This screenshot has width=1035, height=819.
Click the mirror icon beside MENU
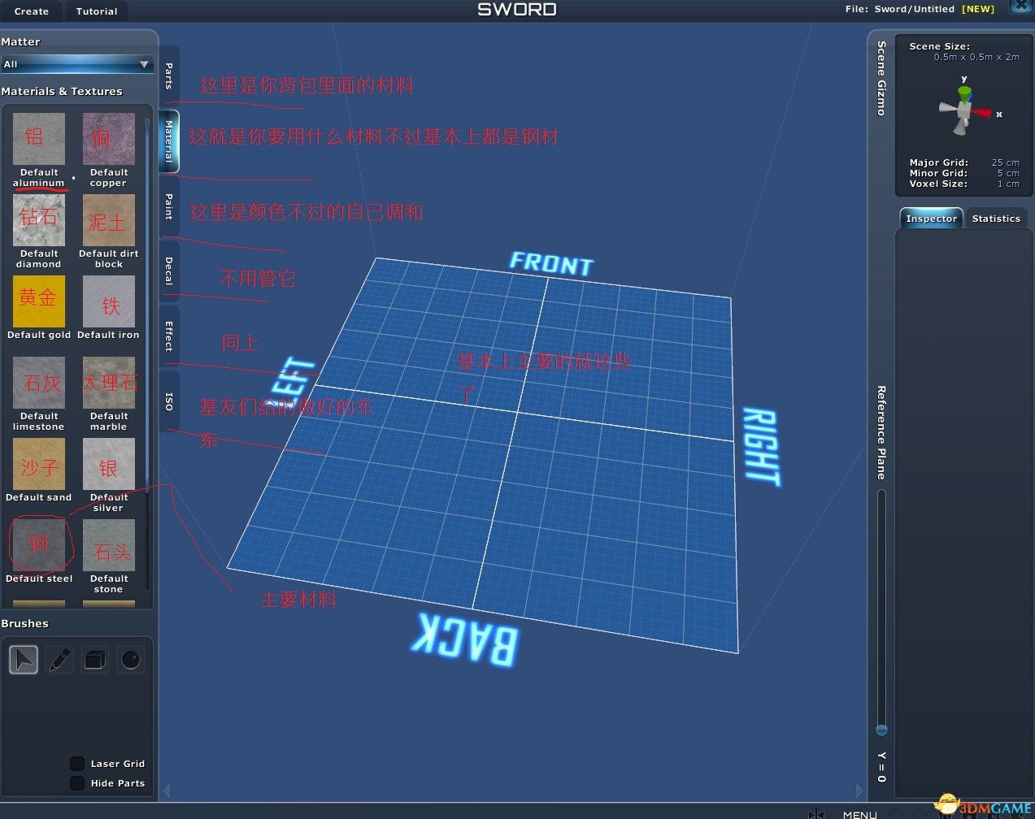(x=816, y=813)
